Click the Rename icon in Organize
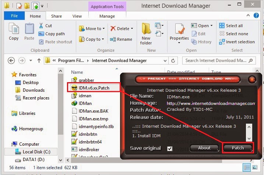Viewport: 264px width, 175px height. (113, 39)
